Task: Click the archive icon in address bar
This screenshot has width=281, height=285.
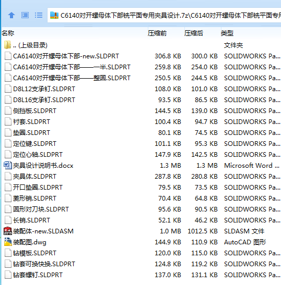Action: (54, 15)
